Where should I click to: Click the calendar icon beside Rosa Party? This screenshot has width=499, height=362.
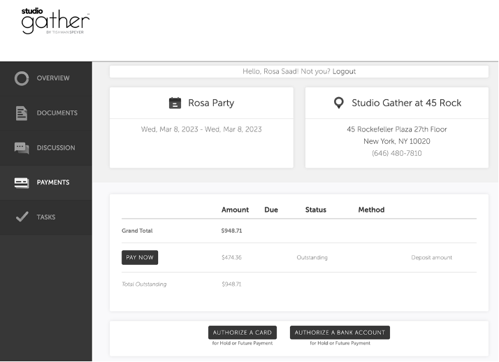tap(175, 103)
